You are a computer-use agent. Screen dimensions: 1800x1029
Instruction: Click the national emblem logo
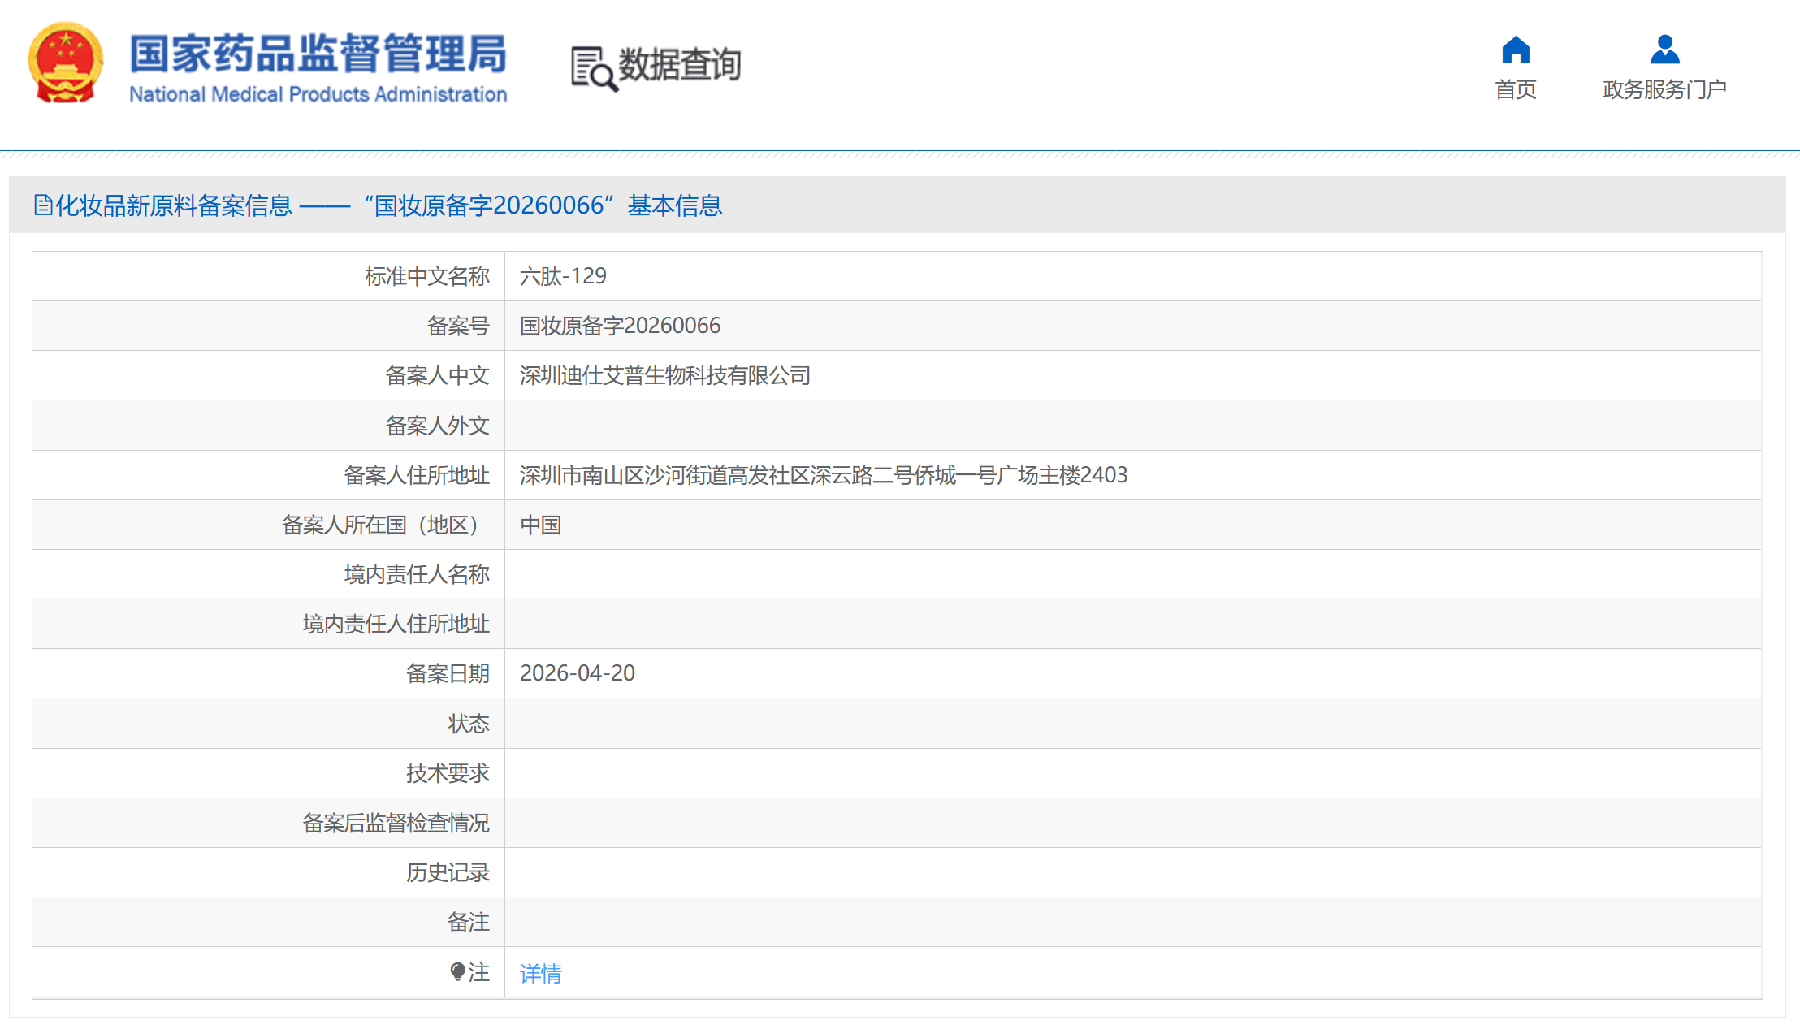[66, 63]
